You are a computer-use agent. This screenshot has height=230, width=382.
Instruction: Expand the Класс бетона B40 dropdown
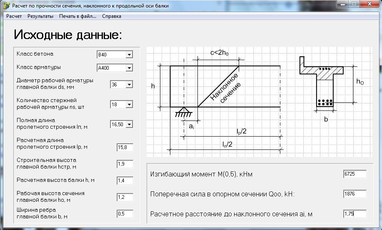(129, 55)
